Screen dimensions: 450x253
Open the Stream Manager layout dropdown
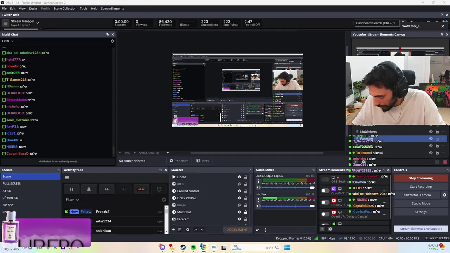pyautogui.click(x=38, y=23)
